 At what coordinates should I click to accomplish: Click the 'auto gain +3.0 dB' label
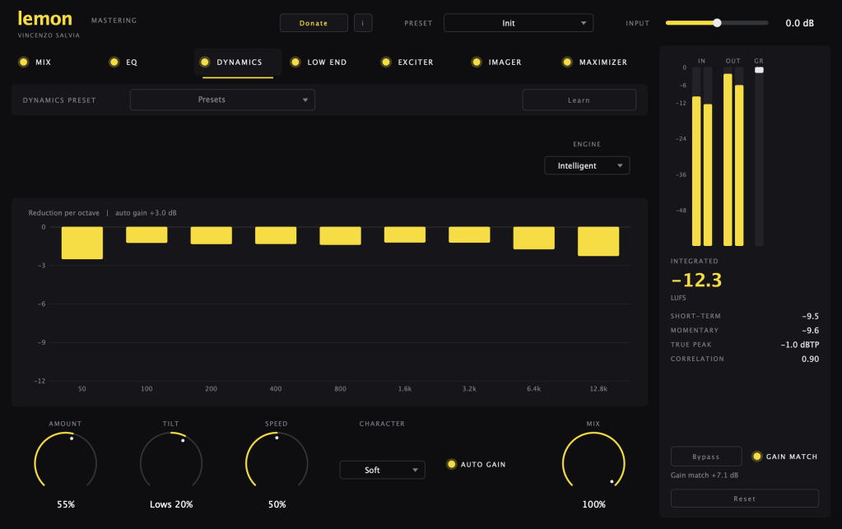pyautogui.click(x=146, y=213)
